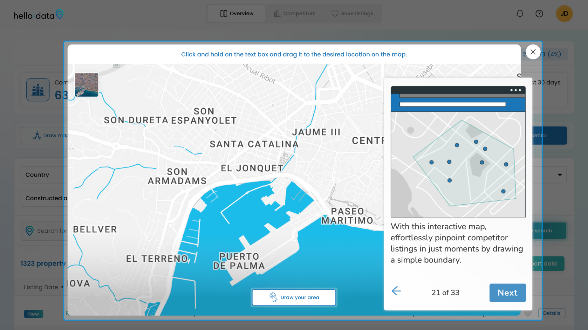This screenshot has height=330, width=588.
Task: Open notifications bell
Action: 520,14
